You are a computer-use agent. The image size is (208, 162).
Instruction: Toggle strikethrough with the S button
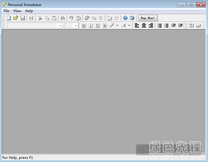[105, 25]
